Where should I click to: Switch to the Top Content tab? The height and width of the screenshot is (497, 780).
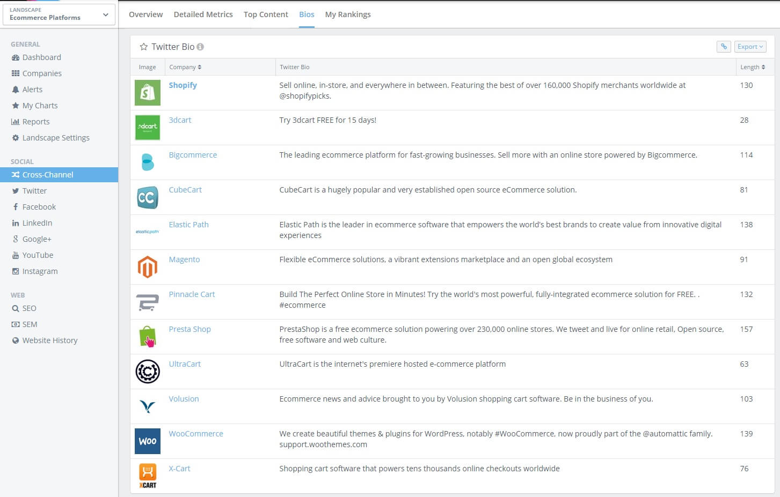pos(266,14)
